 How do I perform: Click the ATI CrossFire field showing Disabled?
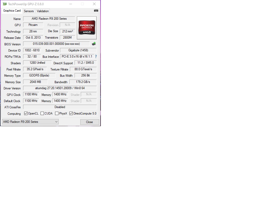click(60, 107)
